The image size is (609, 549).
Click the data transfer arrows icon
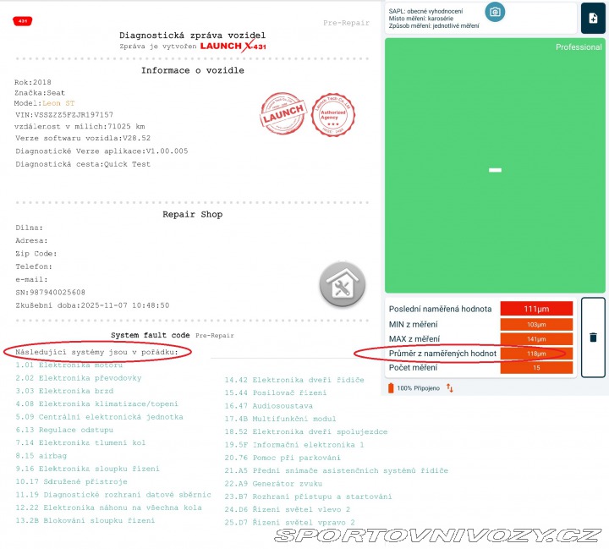450,387
